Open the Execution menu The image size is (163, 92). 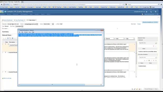(37, 14)
